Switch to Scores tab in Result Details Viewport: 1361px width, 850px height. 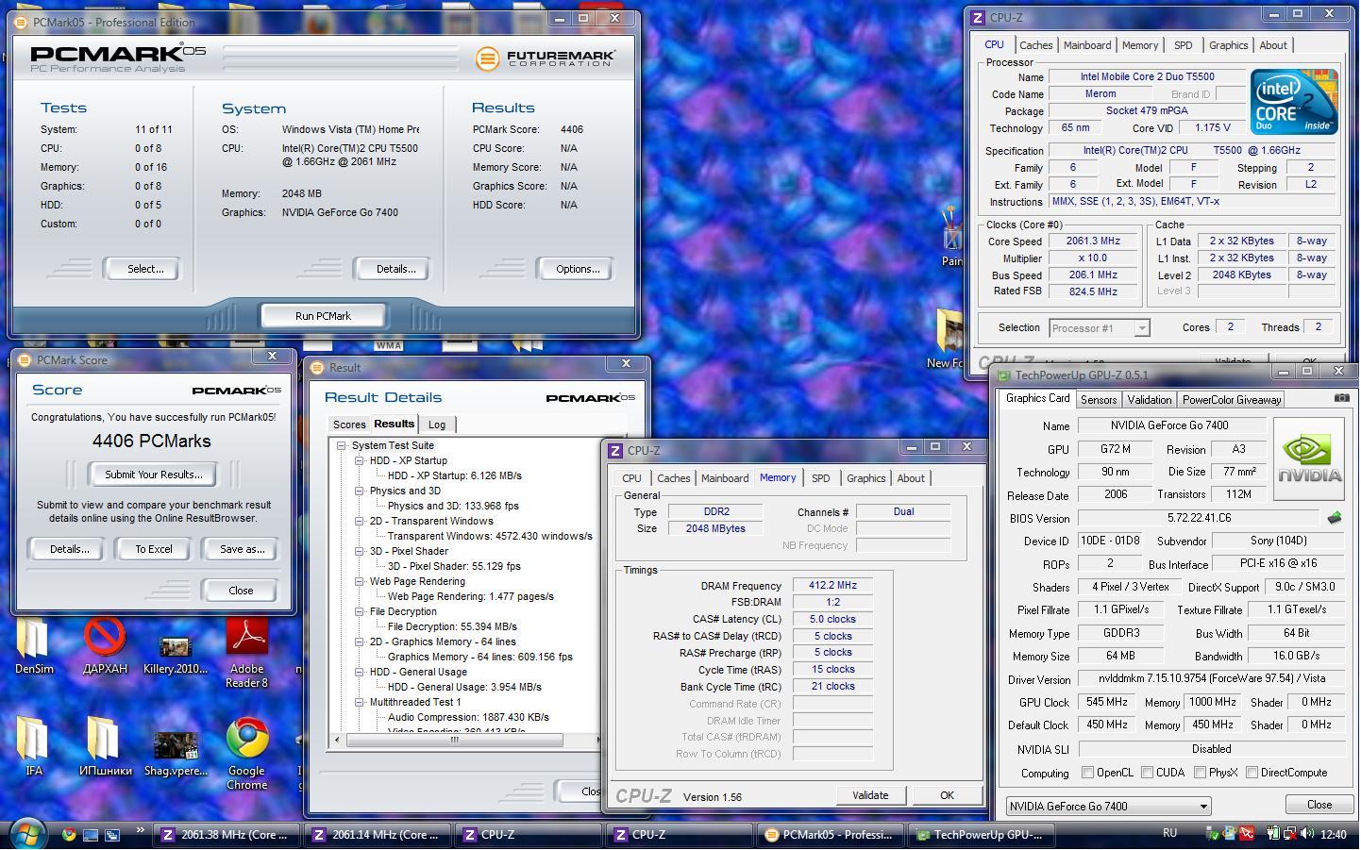click(348, 425)
